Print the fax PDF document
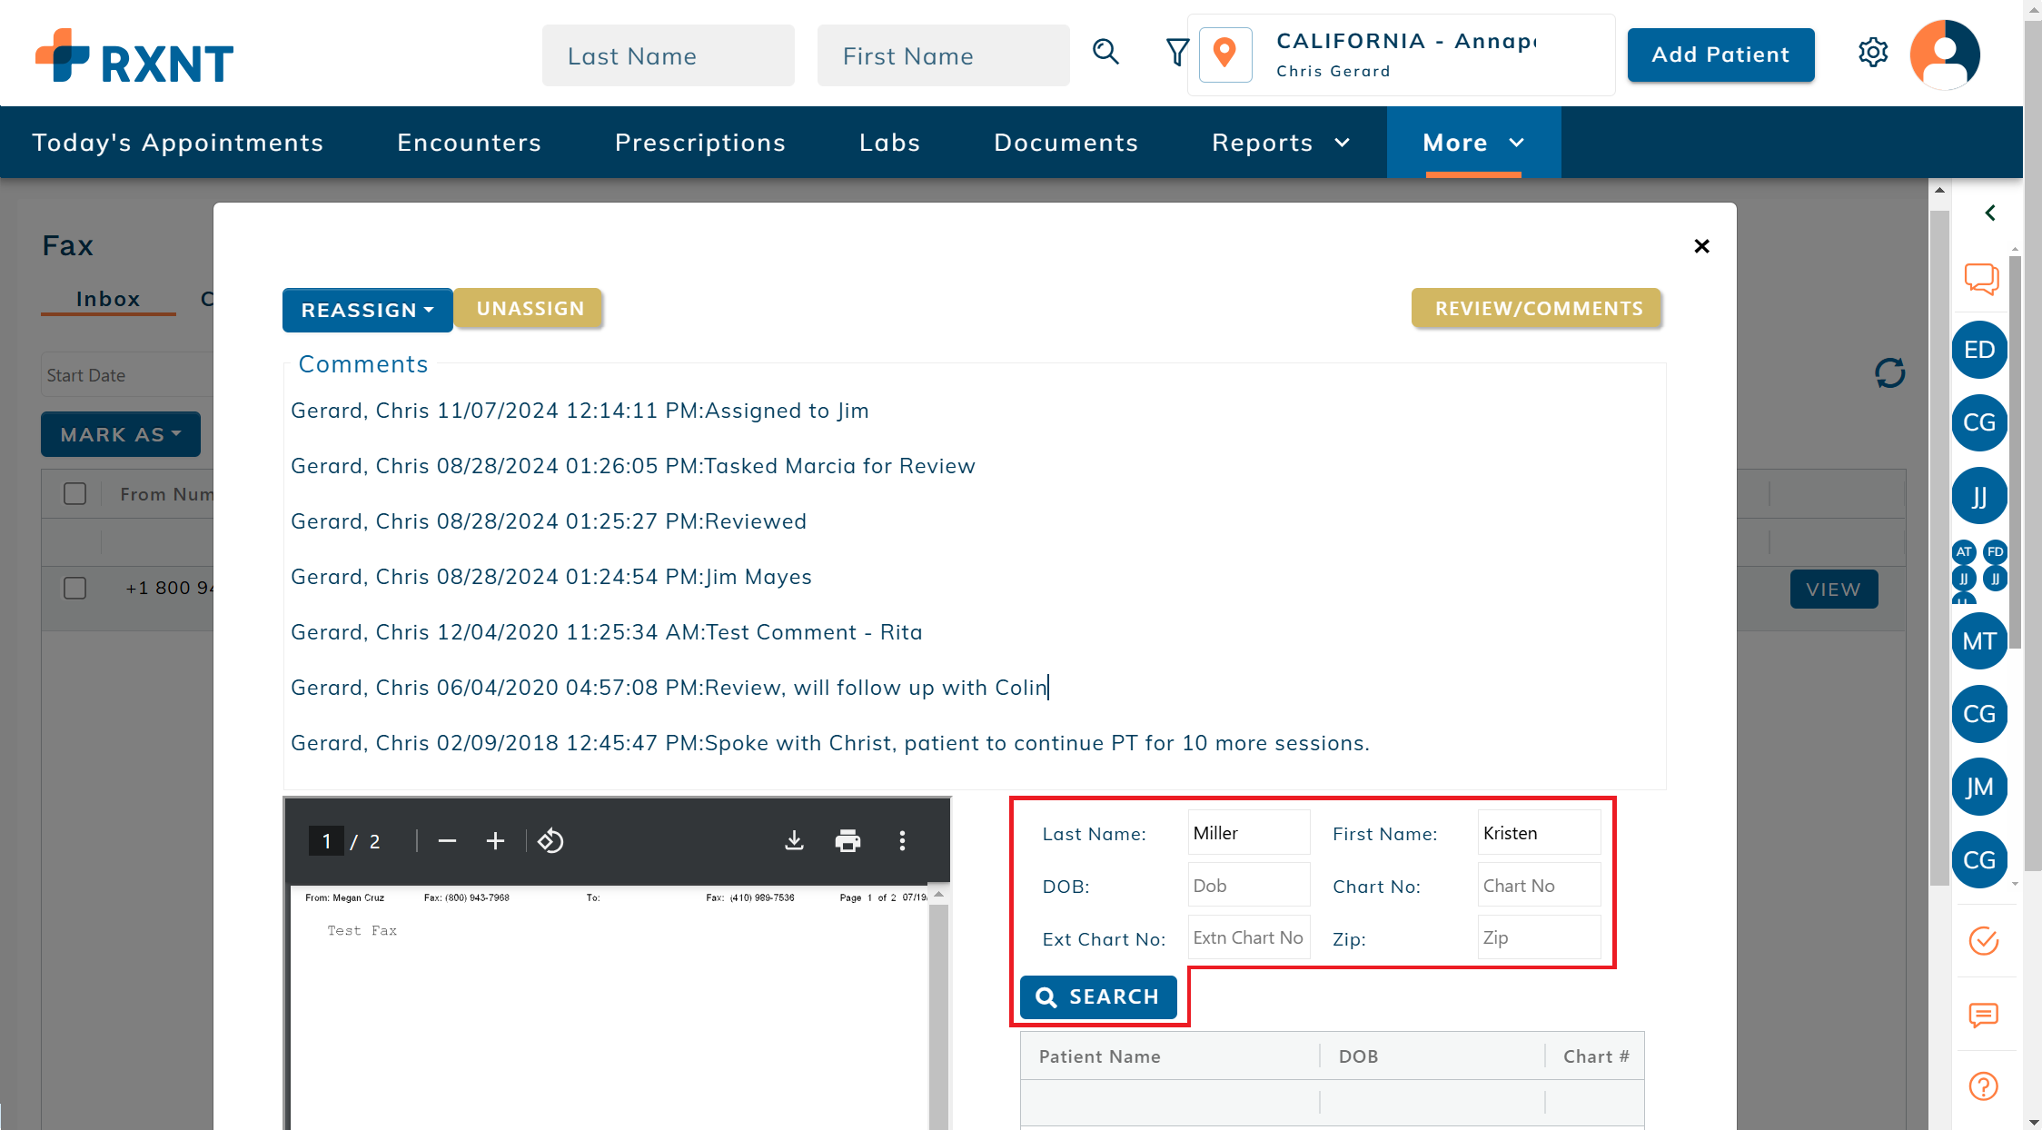This screenshot has height=1130, width=2042. (x=848, y=840)
